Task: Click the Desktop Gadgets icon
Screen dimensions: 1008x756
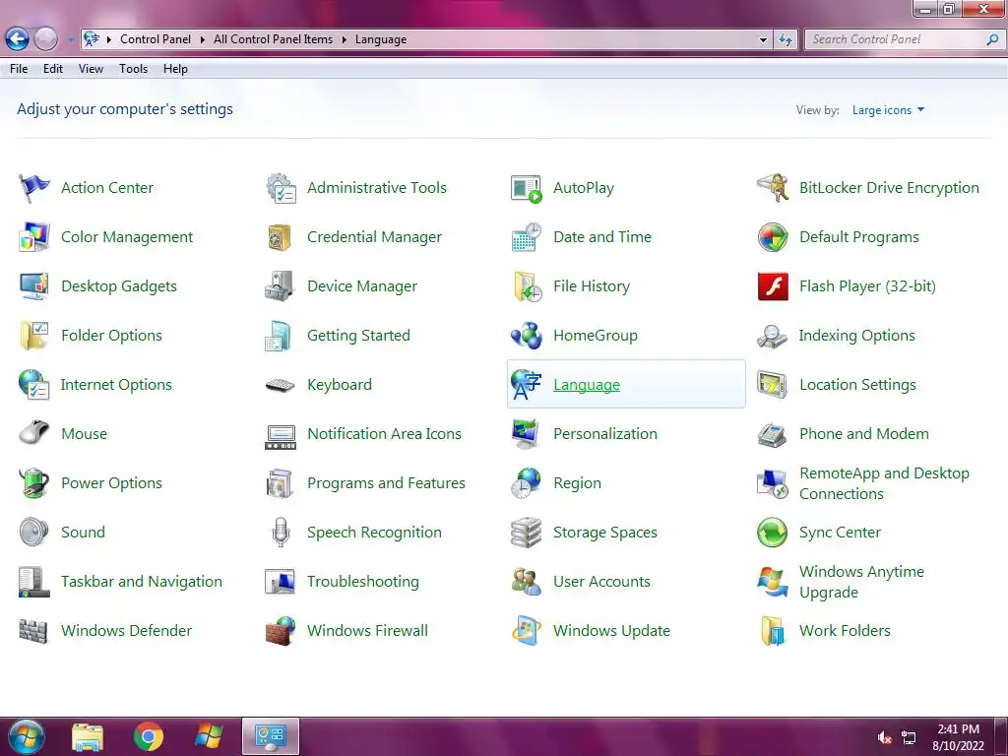Action: (x=34, y=286)
